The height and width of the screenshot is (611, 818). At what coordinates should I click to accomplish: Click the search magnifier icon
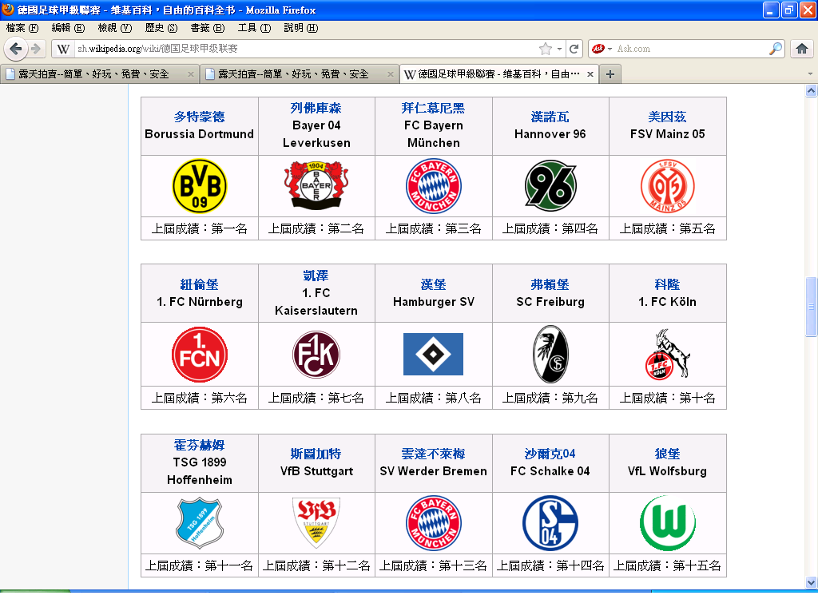coord(776,49)
